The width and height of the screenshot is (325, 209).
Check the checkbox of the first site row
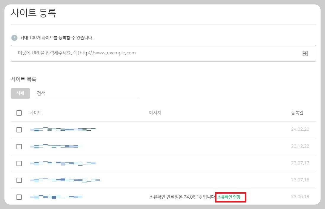click(19, 129)
